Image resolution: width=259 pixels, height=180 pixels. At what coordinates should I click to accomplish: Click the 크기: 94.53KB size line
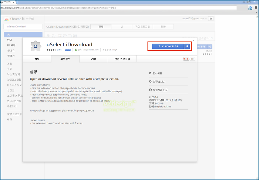(x=156, y=103)
